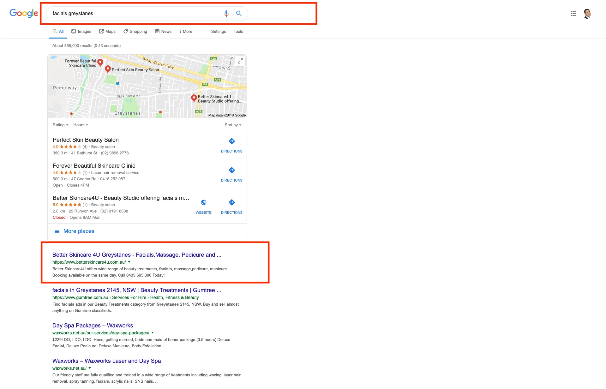Viewport: 606px width, 389px height.
Task: Open the Perfect Skin Beauty Salon listing
Action: click(x=86, y=140)
